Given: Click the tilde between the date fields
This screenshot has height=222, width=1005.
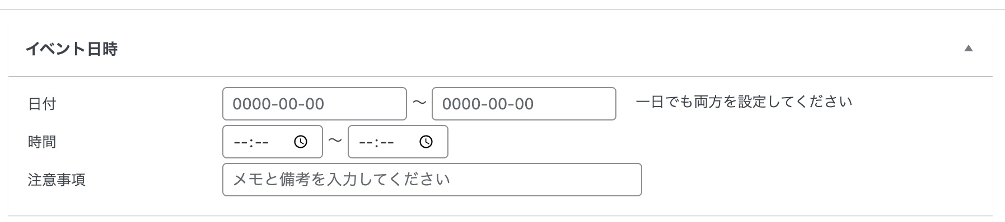Looking at the screenshot, I should coord(419,103).
